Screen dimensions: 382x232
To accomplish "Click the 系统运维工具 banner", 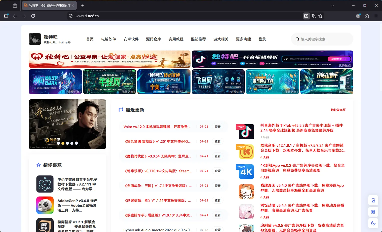I will coord(272,82).
